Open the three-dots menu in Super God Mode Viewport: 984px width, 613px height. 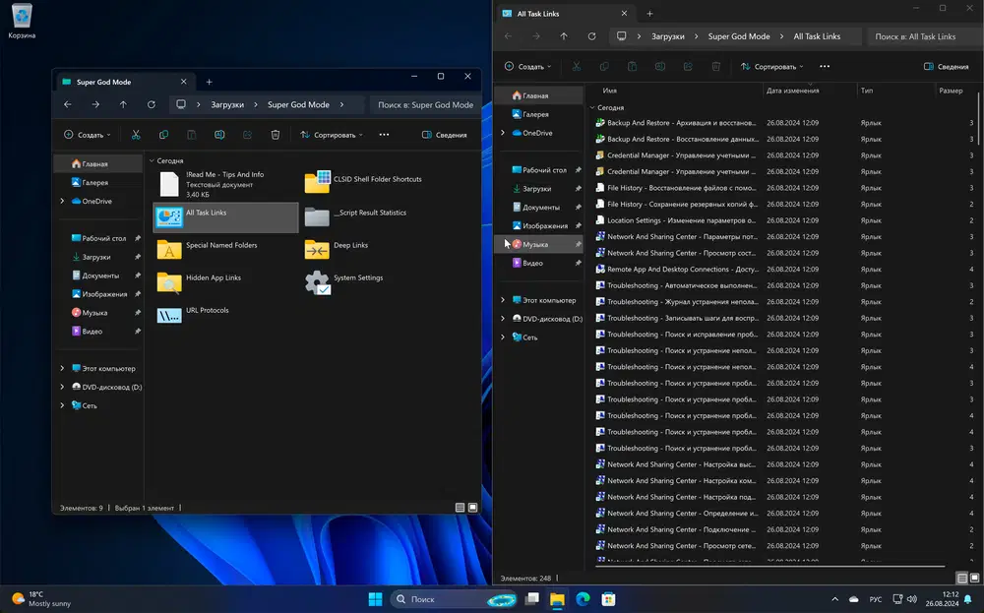[384, 135]
